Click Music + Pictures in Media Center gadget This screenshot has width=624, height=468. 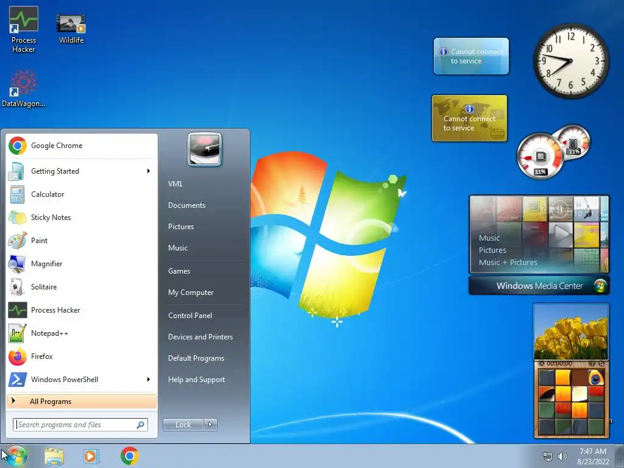[508, 262]
